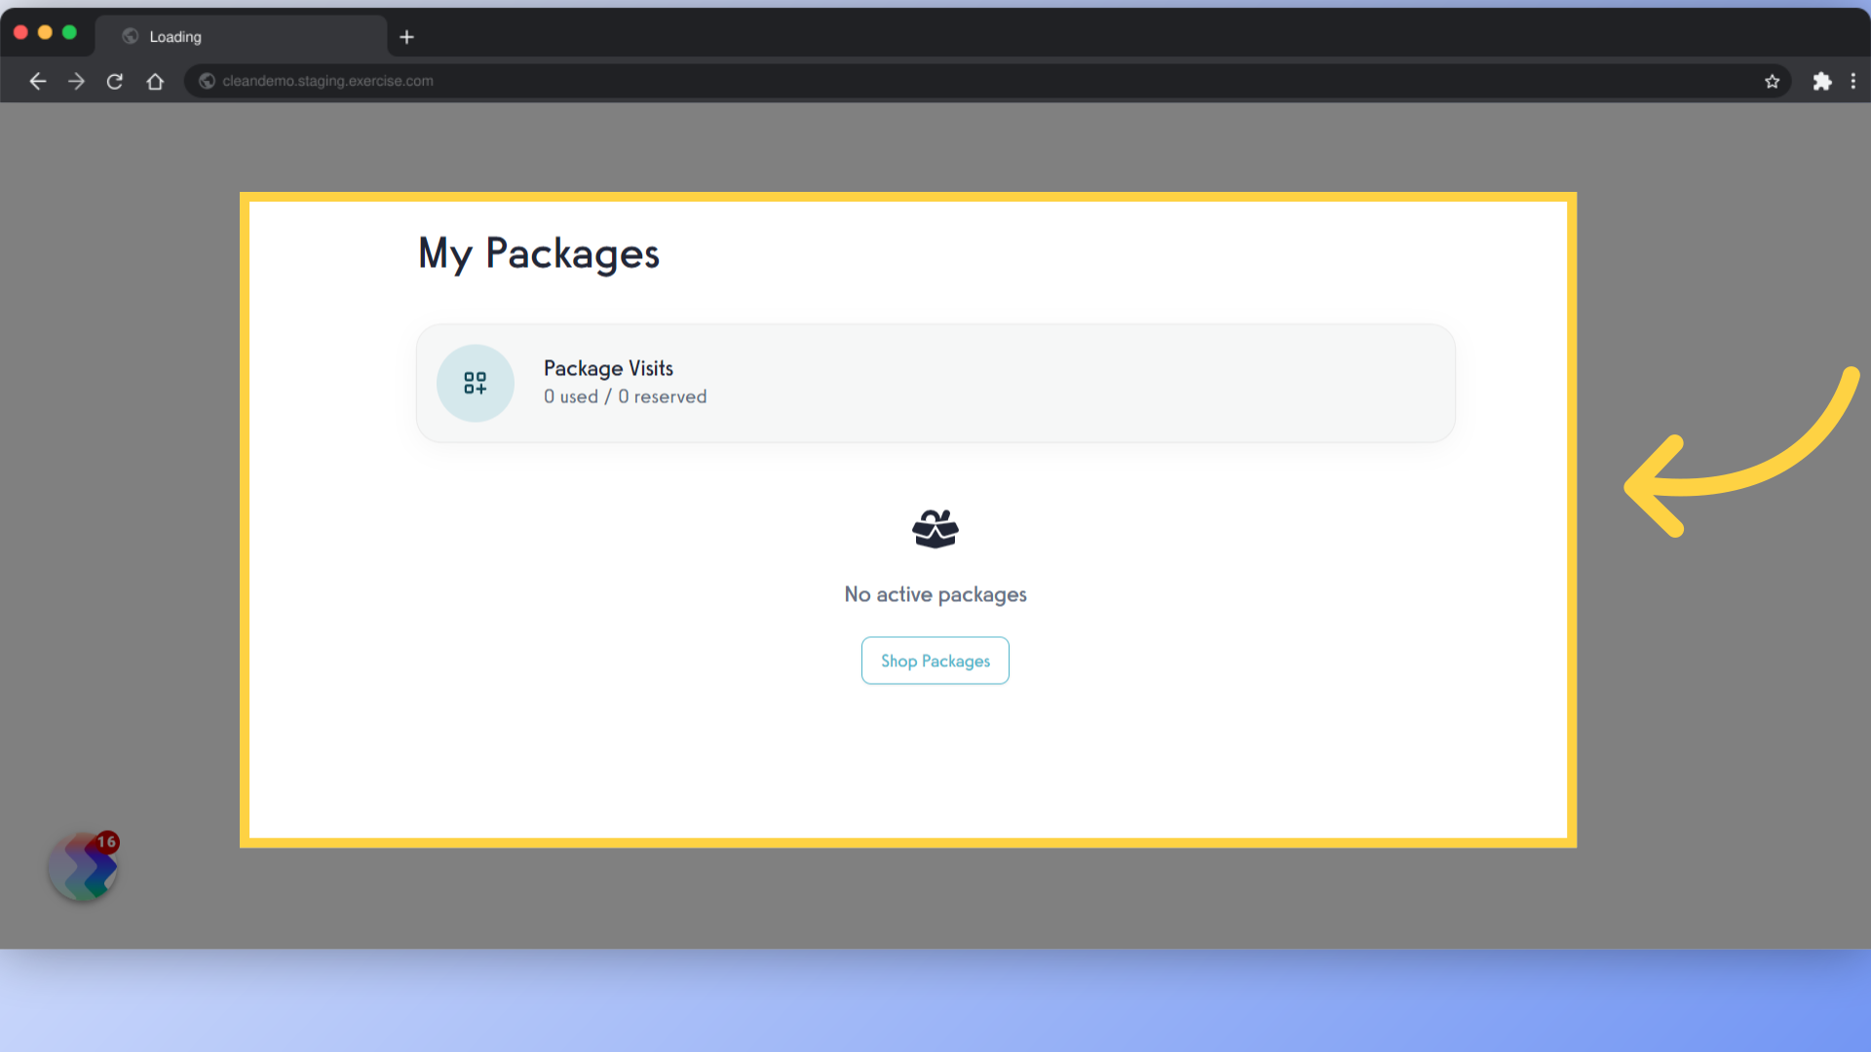Open the extensions puzzle piece icon
This screenshot has height=1052, width=1871.
click(1821, 81)
